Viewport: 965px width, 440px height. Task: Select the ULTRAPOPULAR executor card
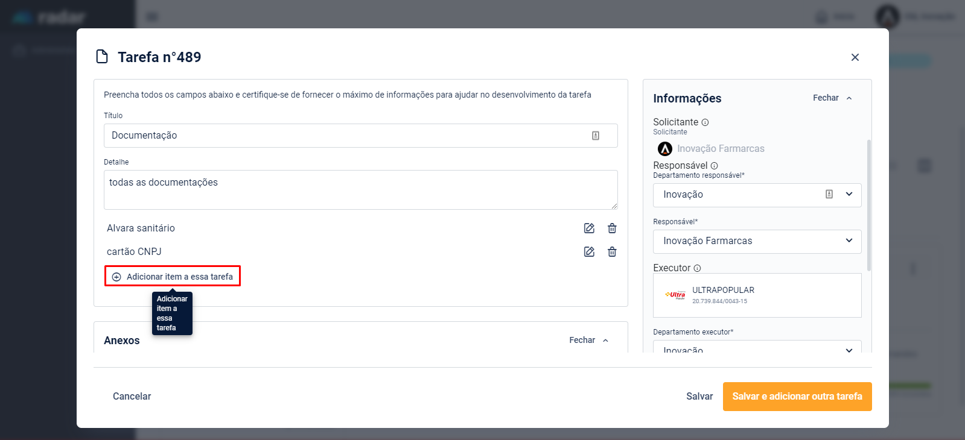(x=757, y=295)
